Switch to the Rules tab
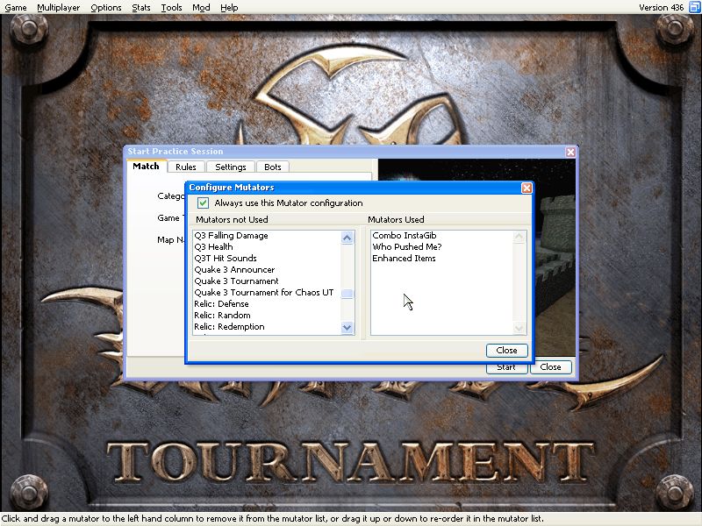This screenshot has height=526, width=702. [185, 167]
